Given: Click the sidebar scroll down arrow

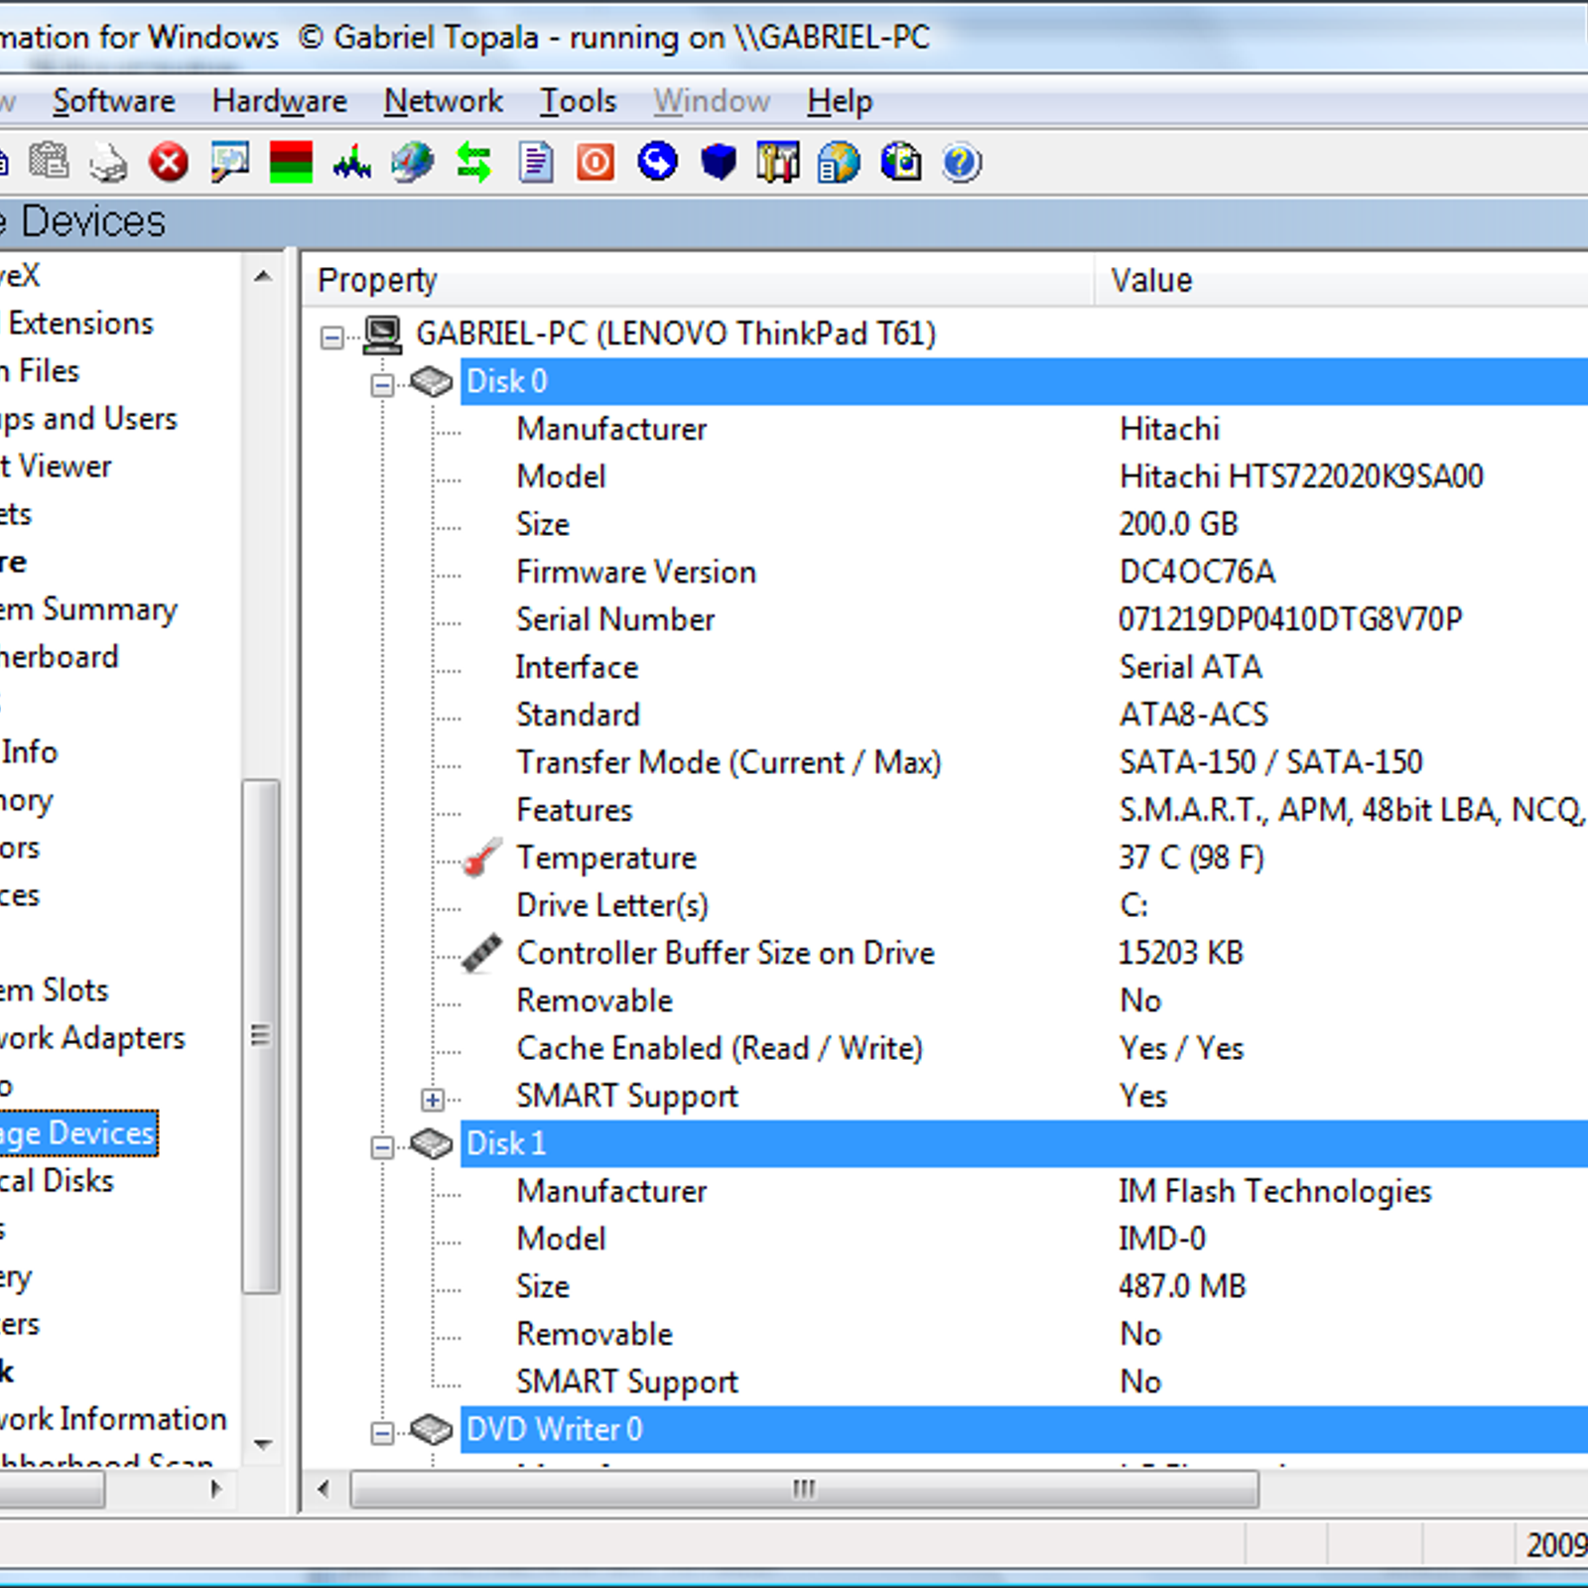Looking at the screenshot, I should (x=263, y=1445).
